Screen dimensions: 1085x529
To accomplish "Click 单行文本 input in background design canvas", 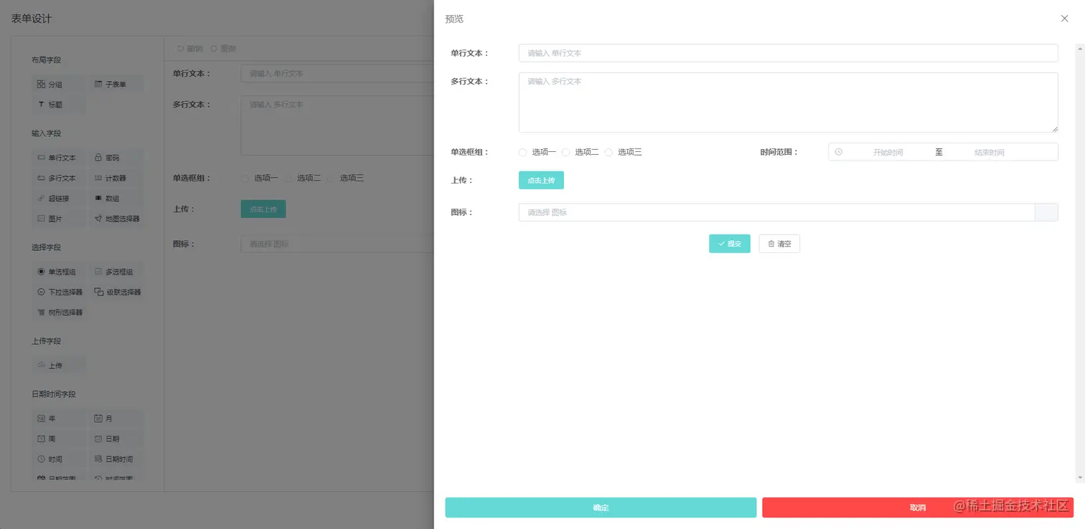I will pyautogui.click(x=337, y=73).
